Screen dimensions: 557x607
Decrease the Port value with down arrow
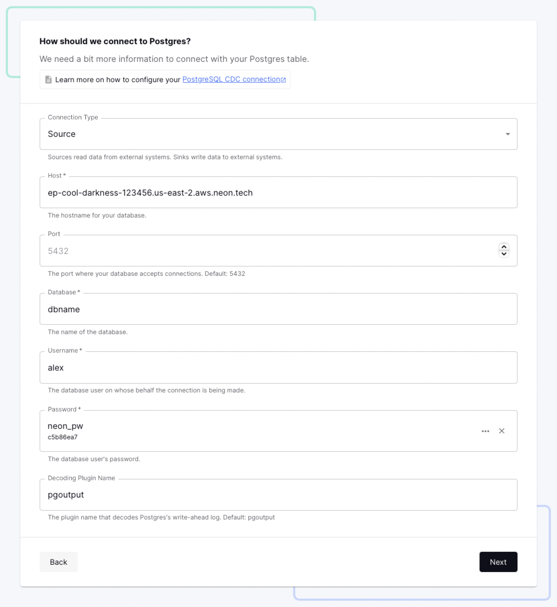coord(504,254)
